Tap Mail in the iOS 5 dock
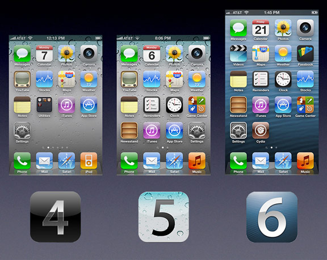This screenshot has height=260, width=327. click(x=152, y=161)
